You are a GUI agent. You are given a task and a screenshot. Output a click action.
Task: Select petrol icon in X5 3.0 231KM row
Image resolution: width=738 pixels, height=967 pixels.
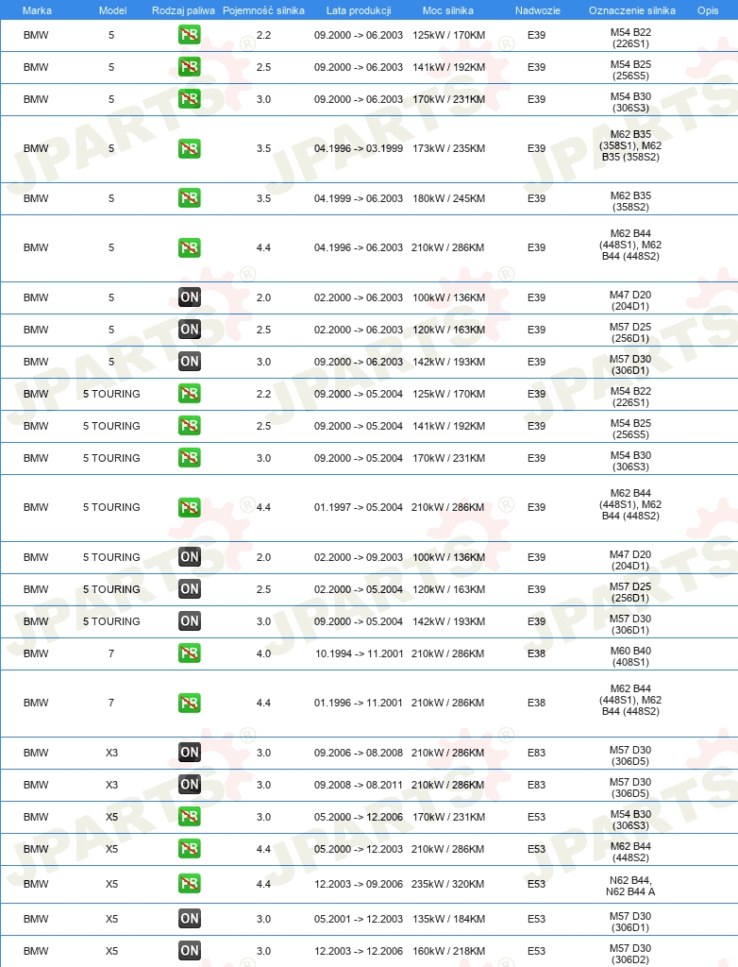coord(190,817)
